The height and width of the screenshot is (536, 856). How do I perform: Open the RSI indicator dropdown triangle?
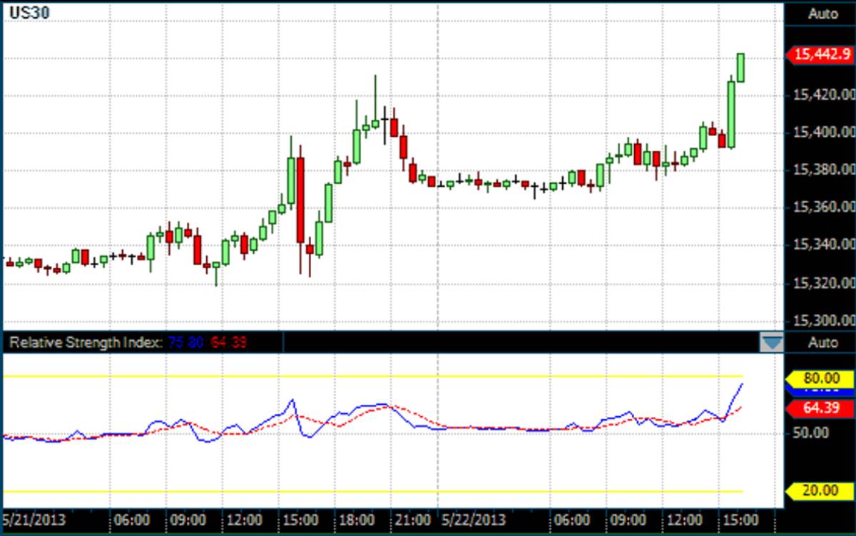(x=771, y=343)
